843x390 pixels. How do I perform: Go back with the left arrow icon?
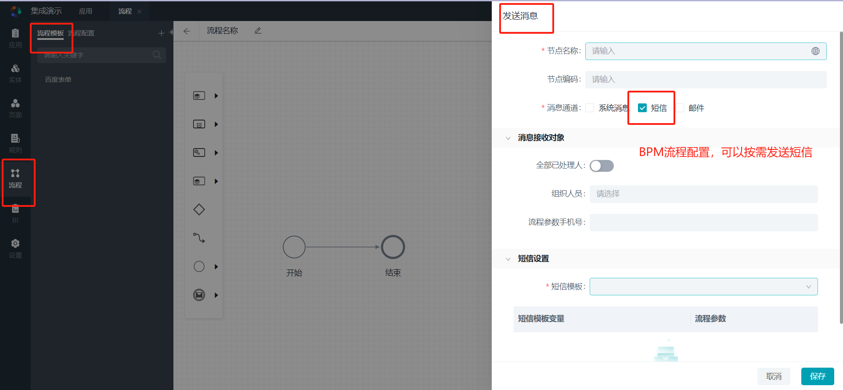pos(187,31)
